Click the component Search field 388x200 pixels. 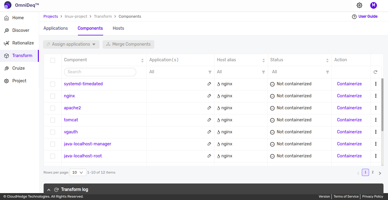100,72
